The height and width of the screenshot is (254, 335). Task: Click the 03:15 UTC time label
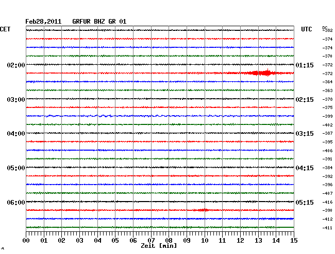point(305,134)
